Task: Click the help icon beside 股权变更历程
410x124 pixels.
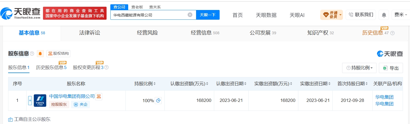Action: click(x=106, y=67)
